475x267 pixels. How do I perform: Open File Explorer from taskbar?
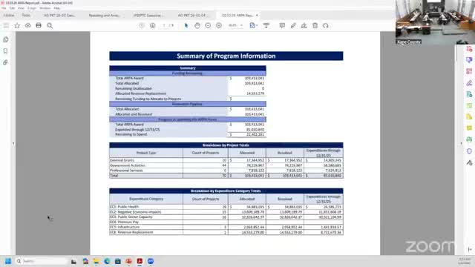pos(96,261)
